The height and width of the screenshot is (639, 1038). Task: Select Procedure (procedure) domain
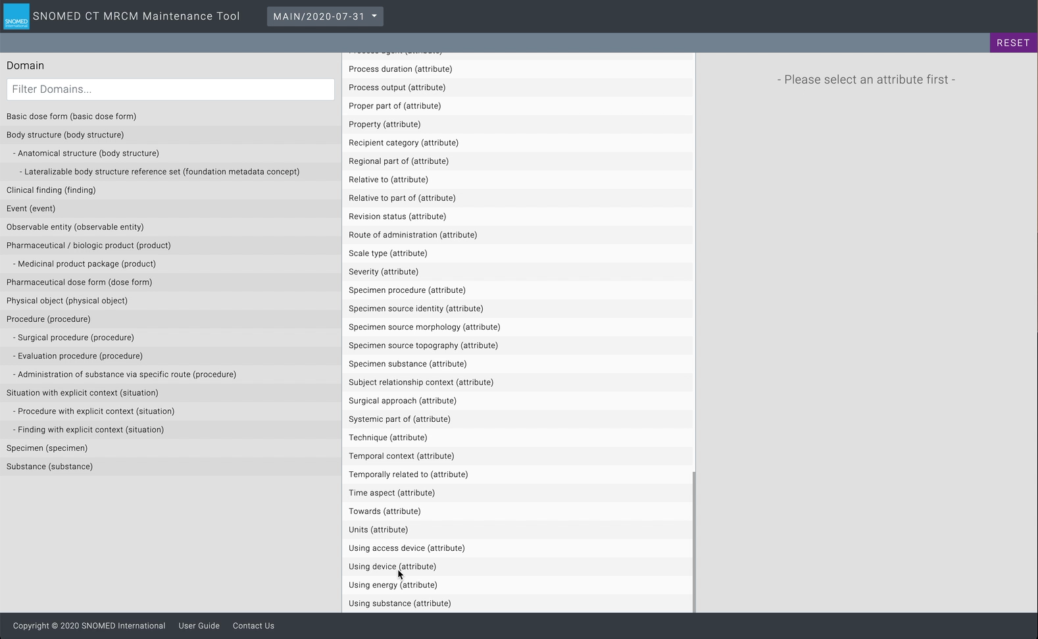click(170, 319)
